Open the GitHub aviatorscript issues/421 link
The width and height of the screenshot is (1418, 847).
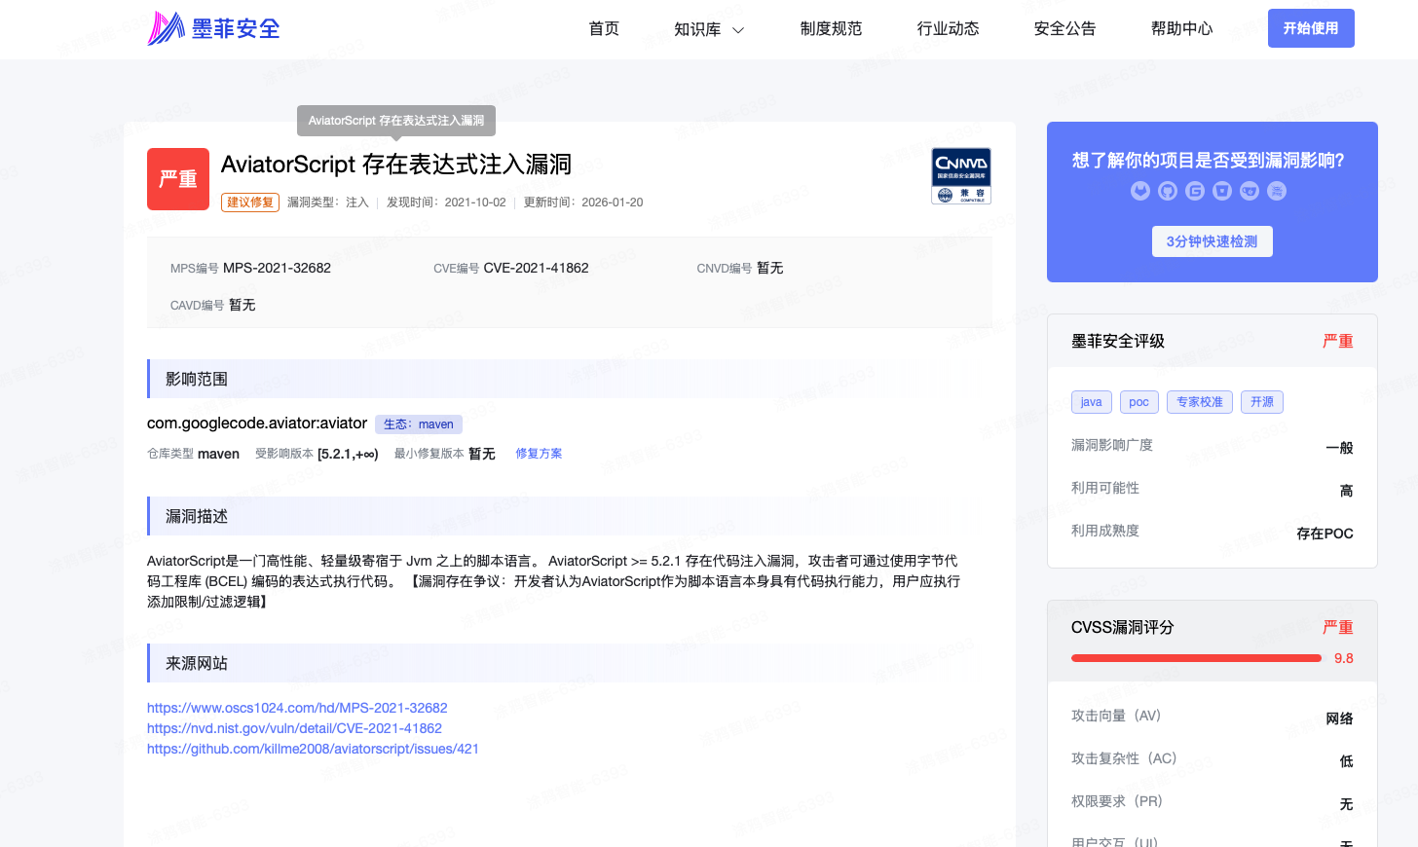313,749
